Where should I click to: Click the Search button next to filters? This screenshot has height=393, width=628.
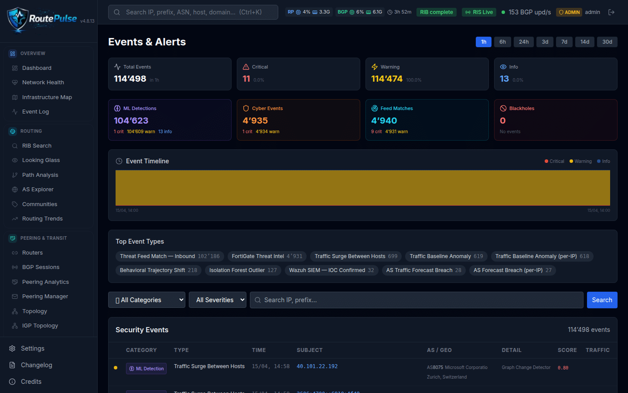(x=602, y=300)
